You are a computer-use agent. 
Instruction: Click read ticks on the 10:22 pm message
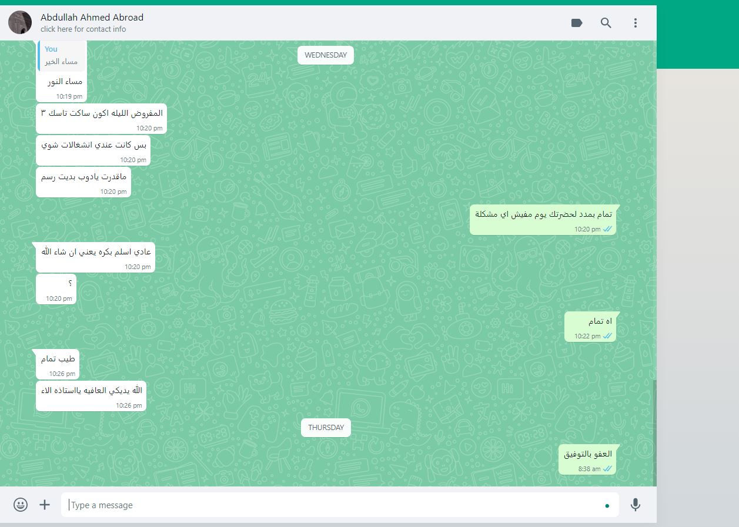[608, 336]
